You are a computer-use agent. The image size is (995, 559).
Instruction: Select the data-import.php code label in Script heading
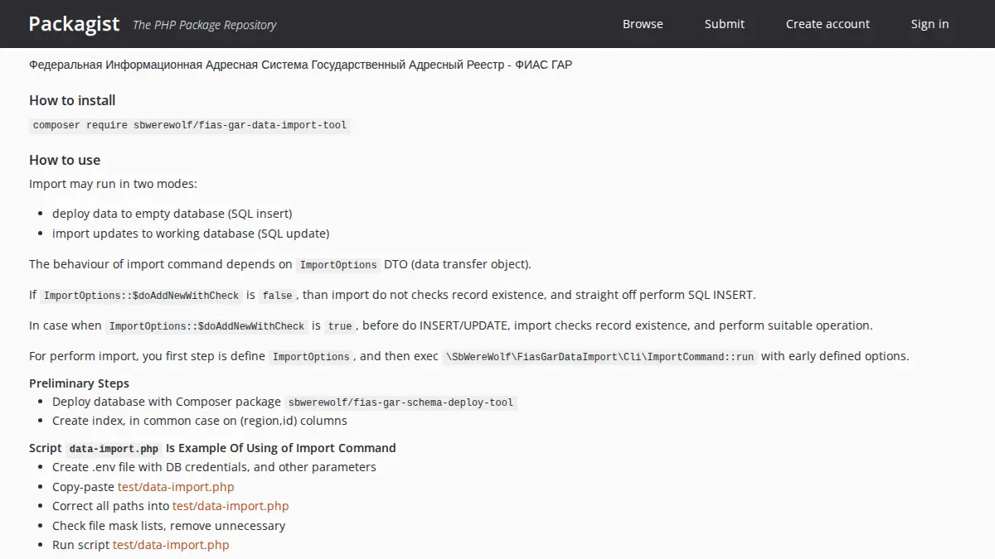tap(114, 448)
